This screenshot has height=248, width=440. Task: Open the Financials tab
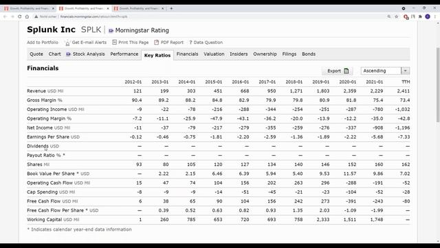(188, 54)
